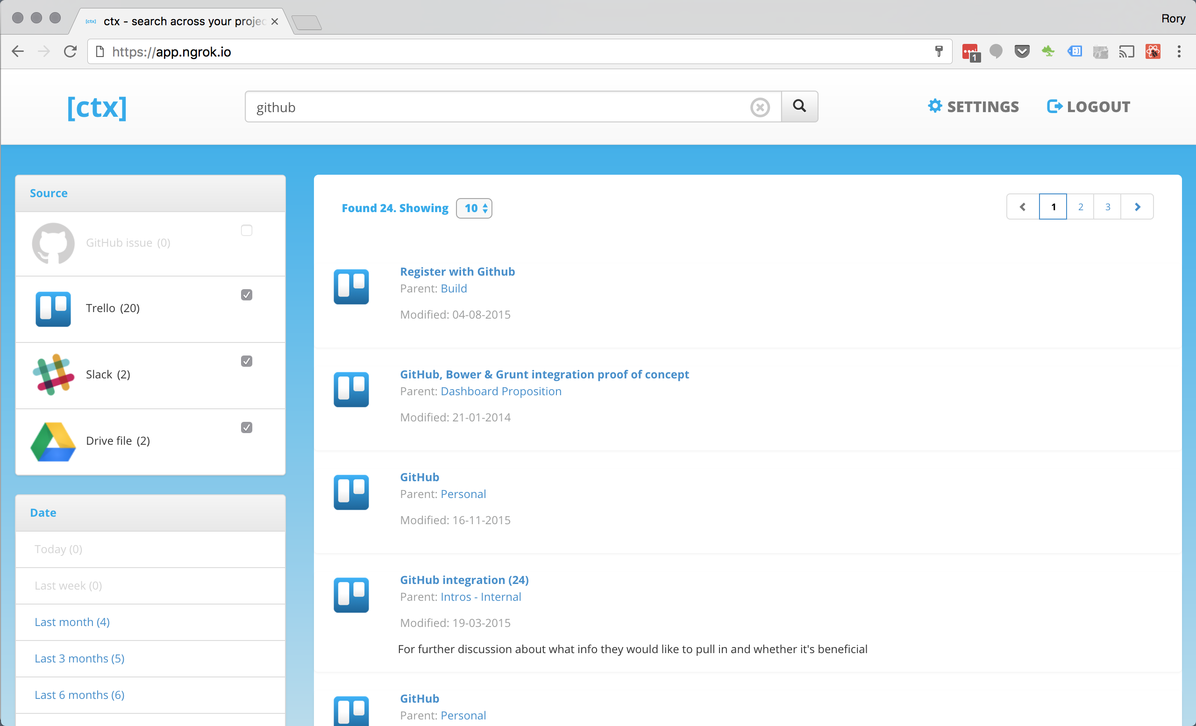Click the browser back arrow
The height and width of the screenshot is (726, 1196).
point(18,51)
